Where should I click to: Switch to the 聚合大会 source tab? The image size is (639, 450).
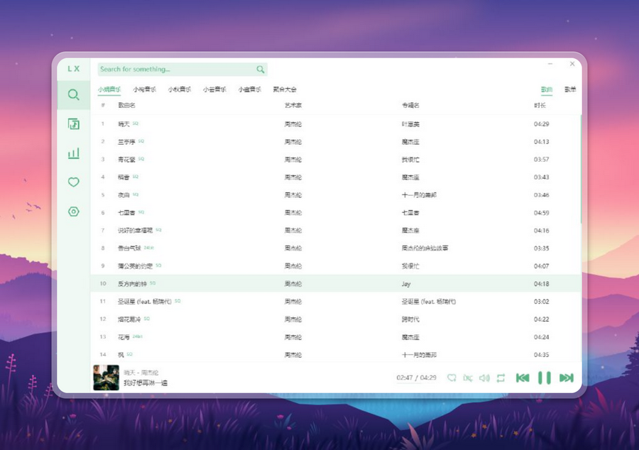285,89
